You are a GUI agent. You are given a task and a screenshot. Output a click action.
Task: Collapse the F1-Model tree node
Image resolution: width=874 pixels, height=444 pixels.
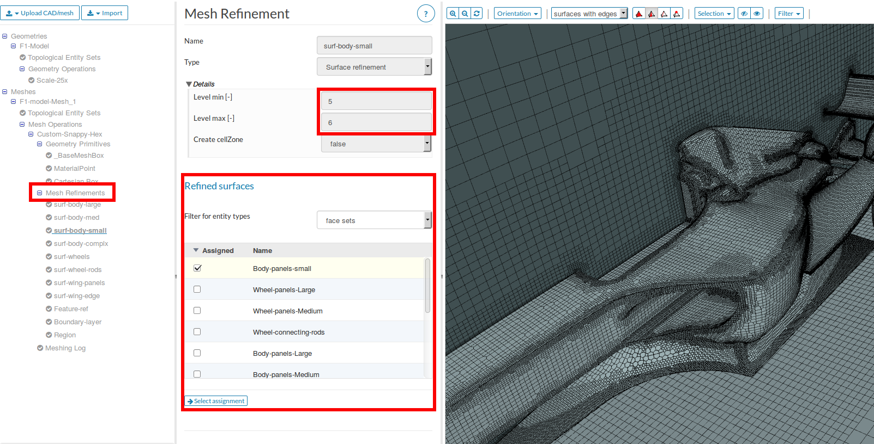pyautogui.click(x=14, y=46)
